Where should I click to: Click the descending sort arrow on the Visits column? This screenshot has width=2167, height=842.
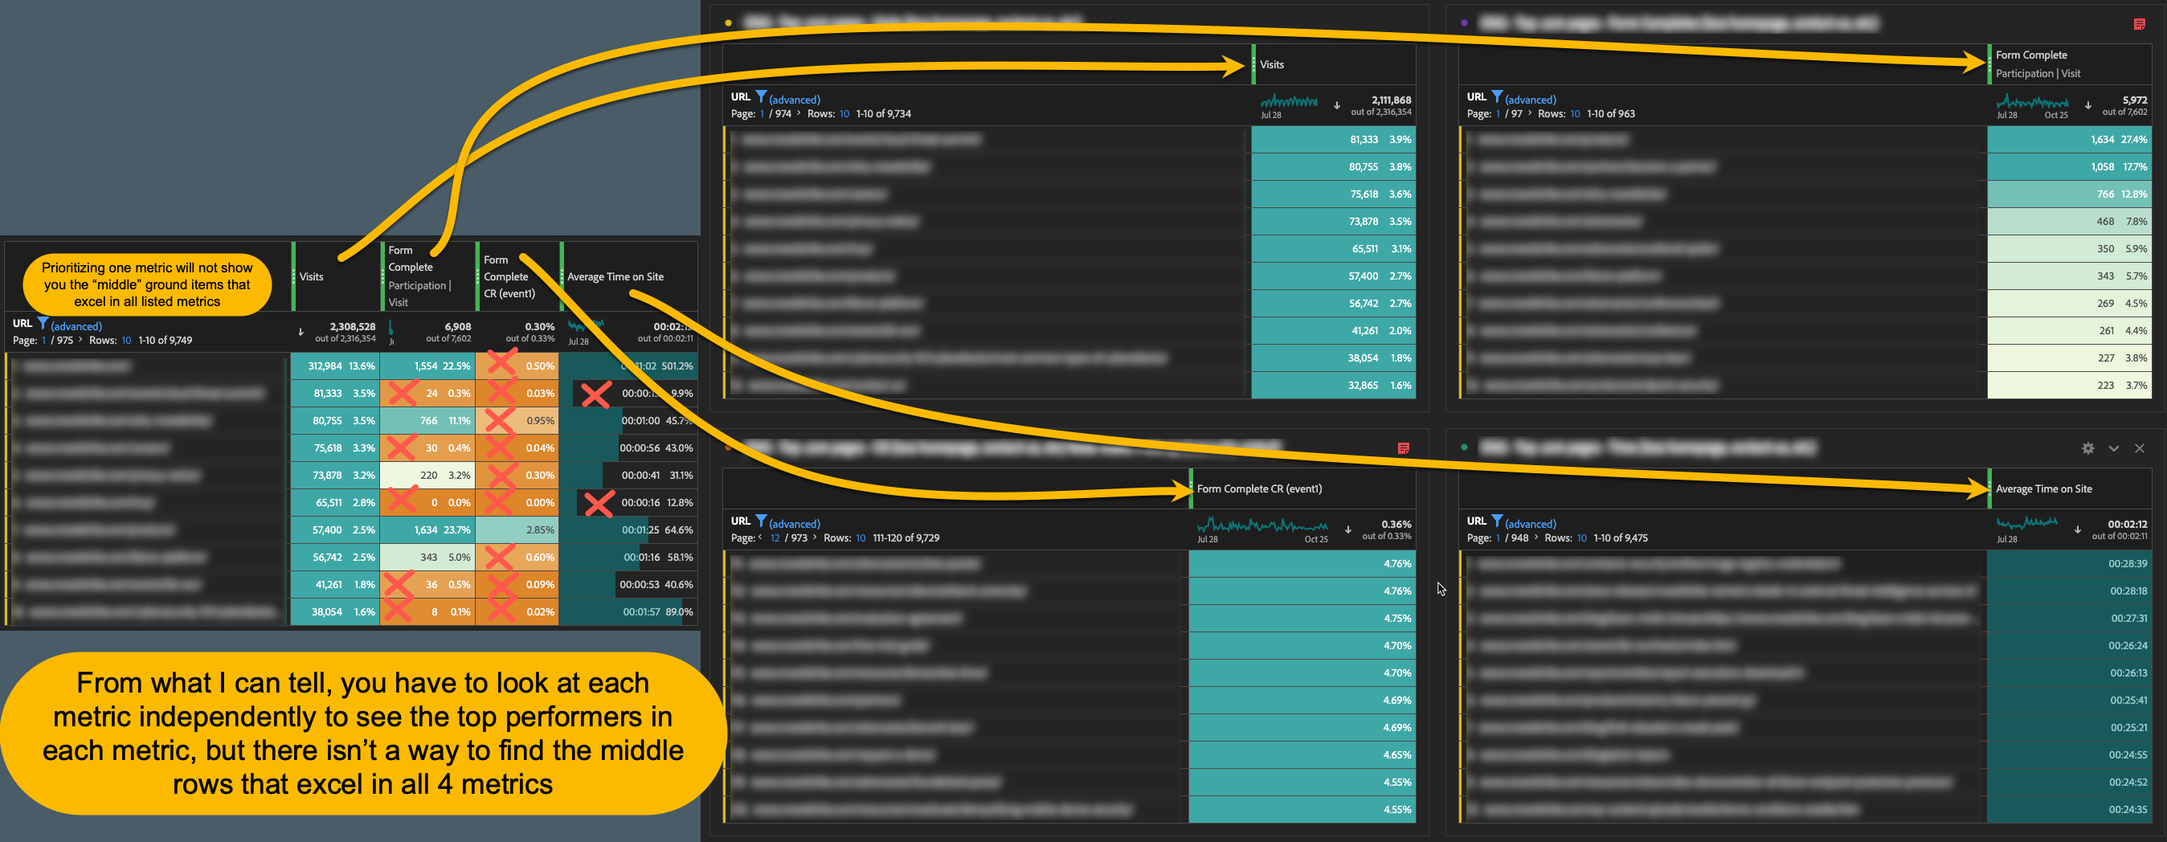(1337, 105)
